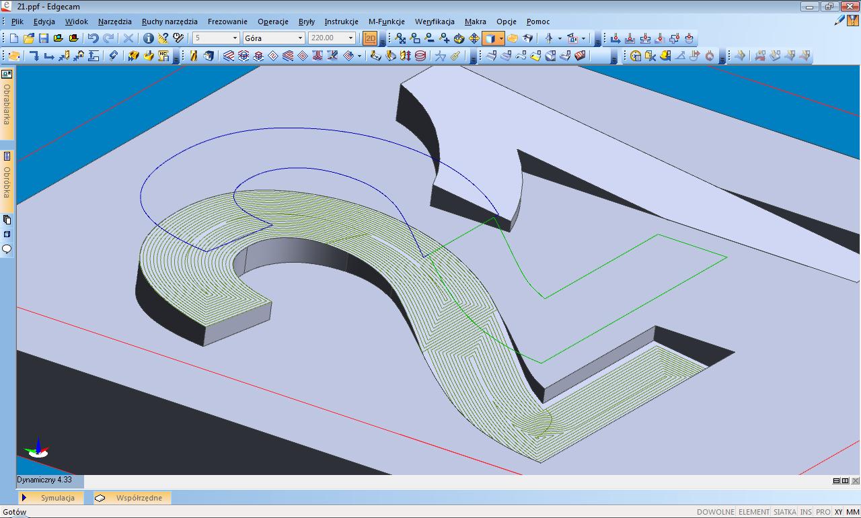Open the Ruchy narzędzia menu

pyautogui.click(x=170, y=21)
